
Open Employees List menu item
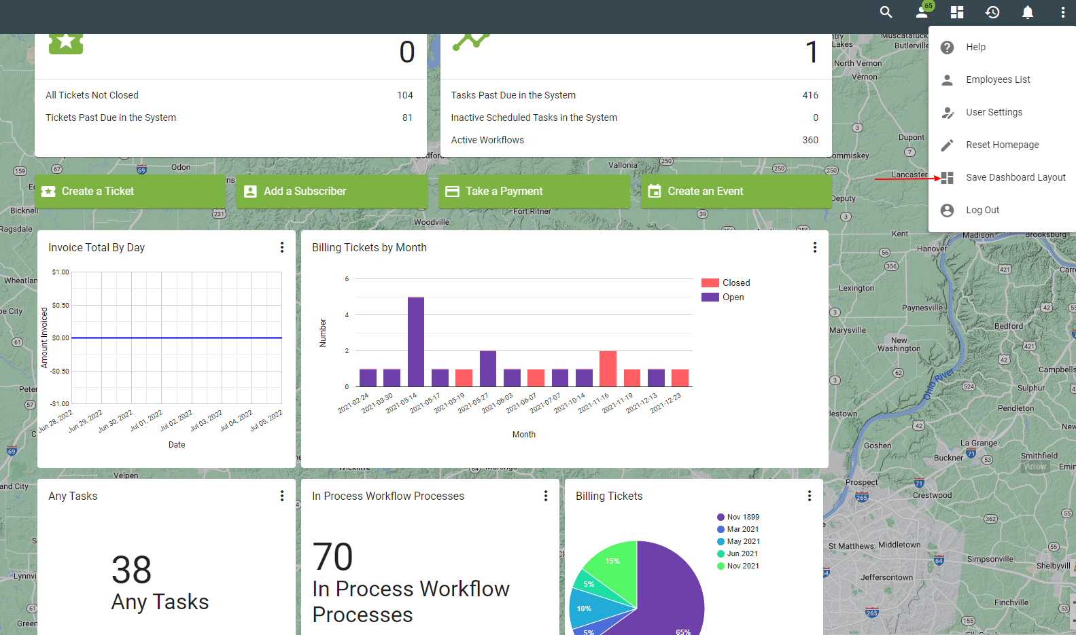(1002, 79)
